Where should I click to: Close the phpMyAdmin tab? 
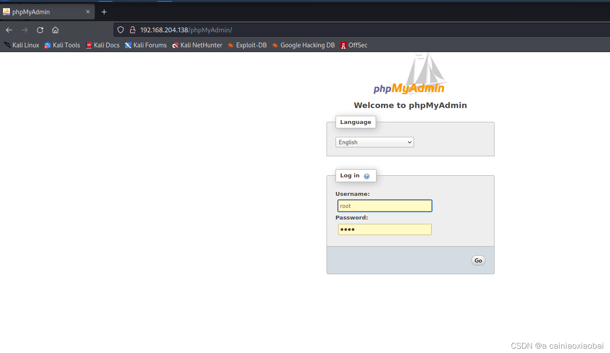[x=88, y=12]
